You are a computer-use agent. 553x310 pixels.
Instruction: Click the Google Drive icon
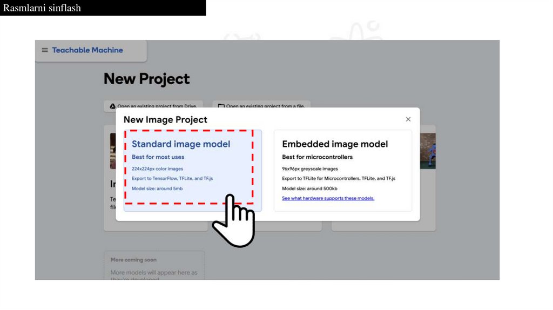pos(112,106)
